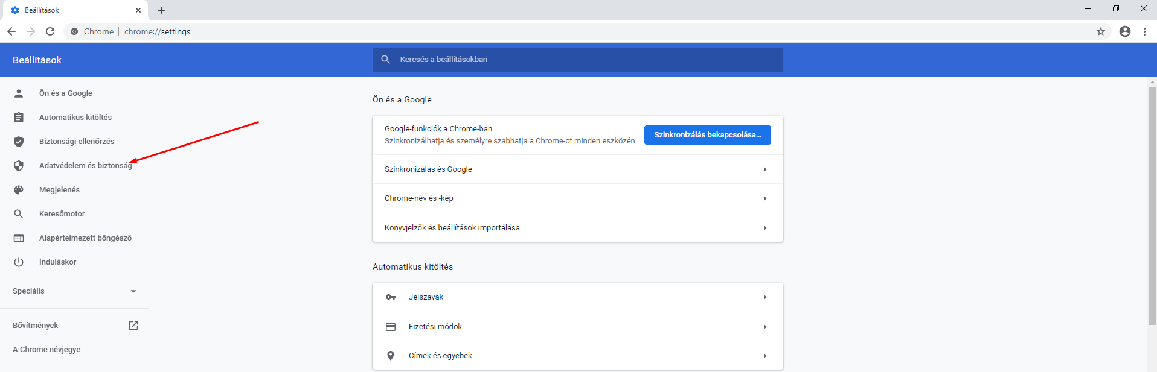Open new tab with plus icon
The height and width of the screenshot is (372, 1157).
click(161, 10)
